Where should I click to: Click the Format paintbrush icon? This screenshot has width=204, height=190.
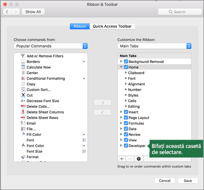23,157
